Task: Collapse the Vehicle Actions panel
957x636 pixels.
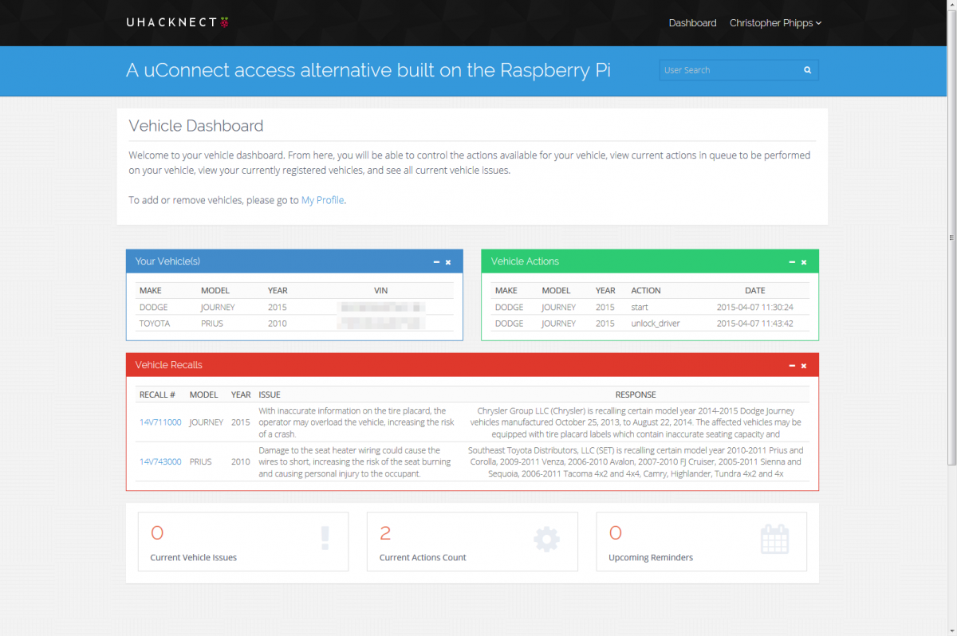Action: [x=792, y=261]
